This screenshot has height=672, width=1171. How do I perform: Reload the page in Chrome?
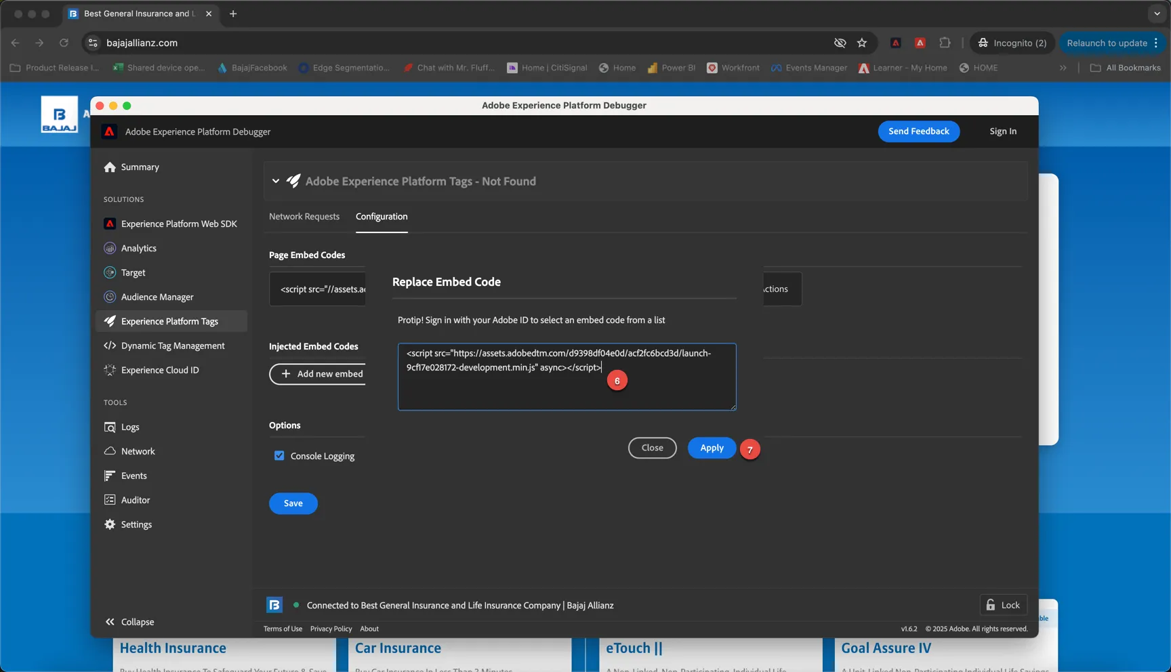[64, 43]
